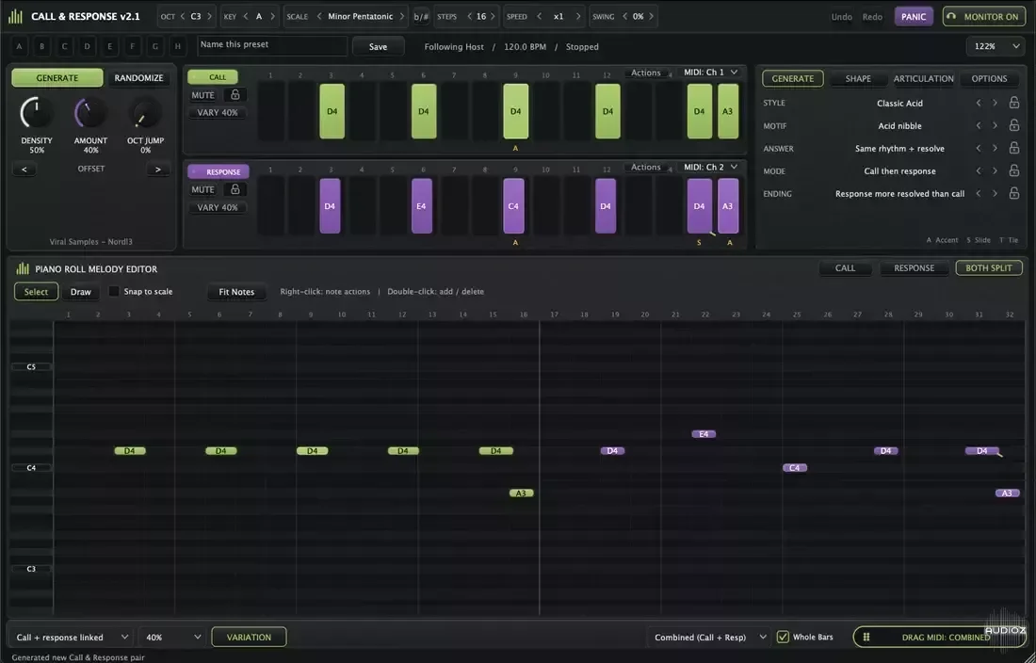Click the RANDOMIZE button
Viewport: 1036px width, 663px height.
138,78
